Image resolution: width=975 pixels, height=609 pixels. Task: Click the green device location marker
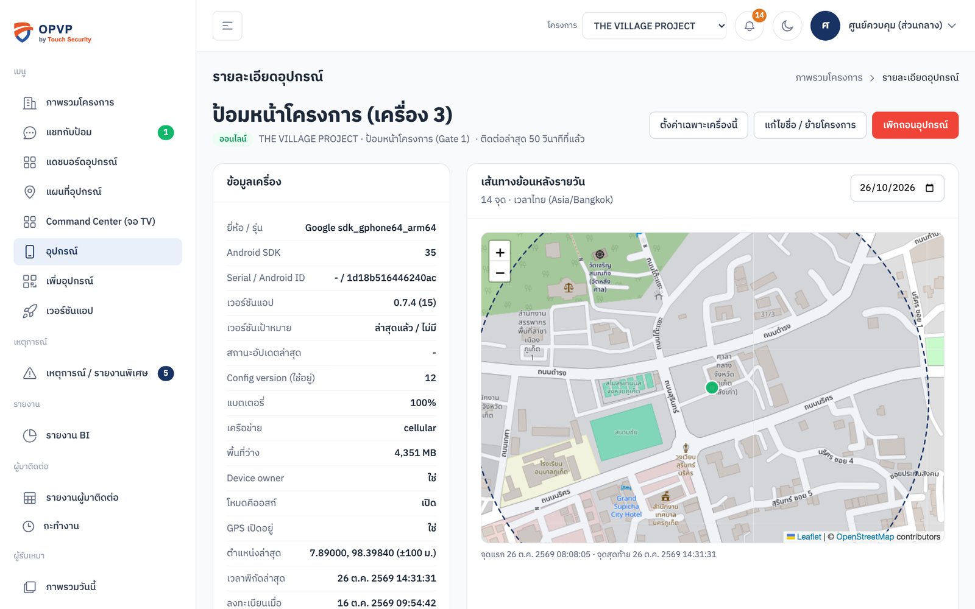pos(711,387)
